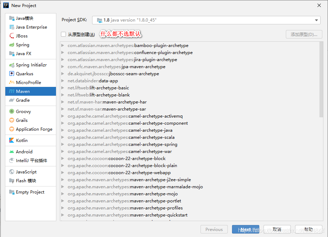328x237 pixels.
Task: Select Android project type
Action: [30, 152]
